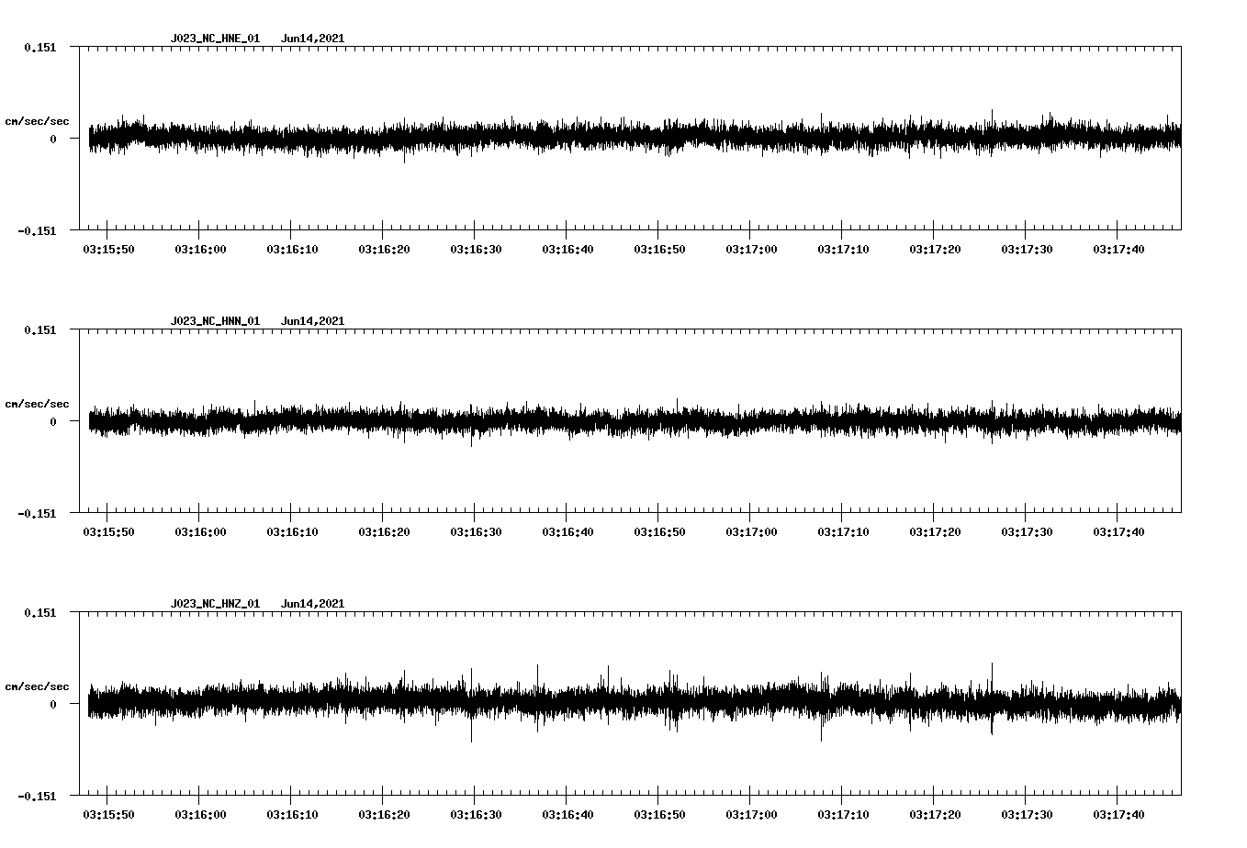Click the zero axis label on HNN plot
This screenshot has width=1247, height=848.
pos(53,421)
